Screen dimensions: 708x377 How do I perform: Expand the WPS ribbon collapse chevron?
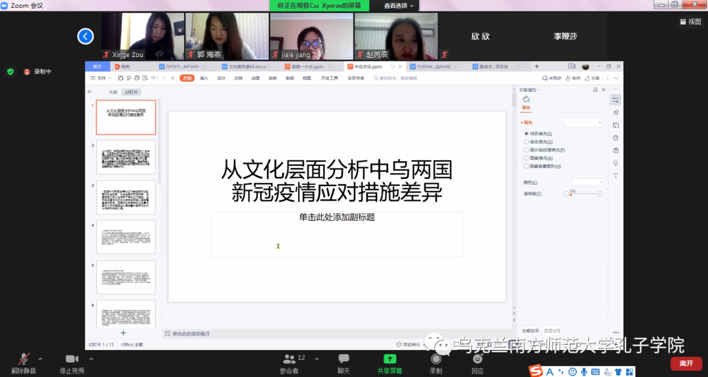click(x=616, y=78)
